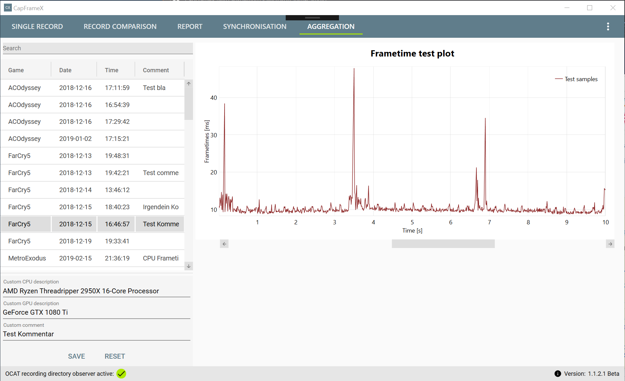Click the SAVE button
The image size is (625, 381).
77,356
